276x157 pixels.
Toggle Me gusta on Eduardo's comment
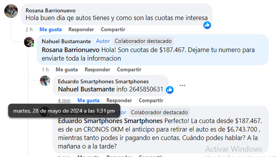pyautogui.click(x=89, y=100)
